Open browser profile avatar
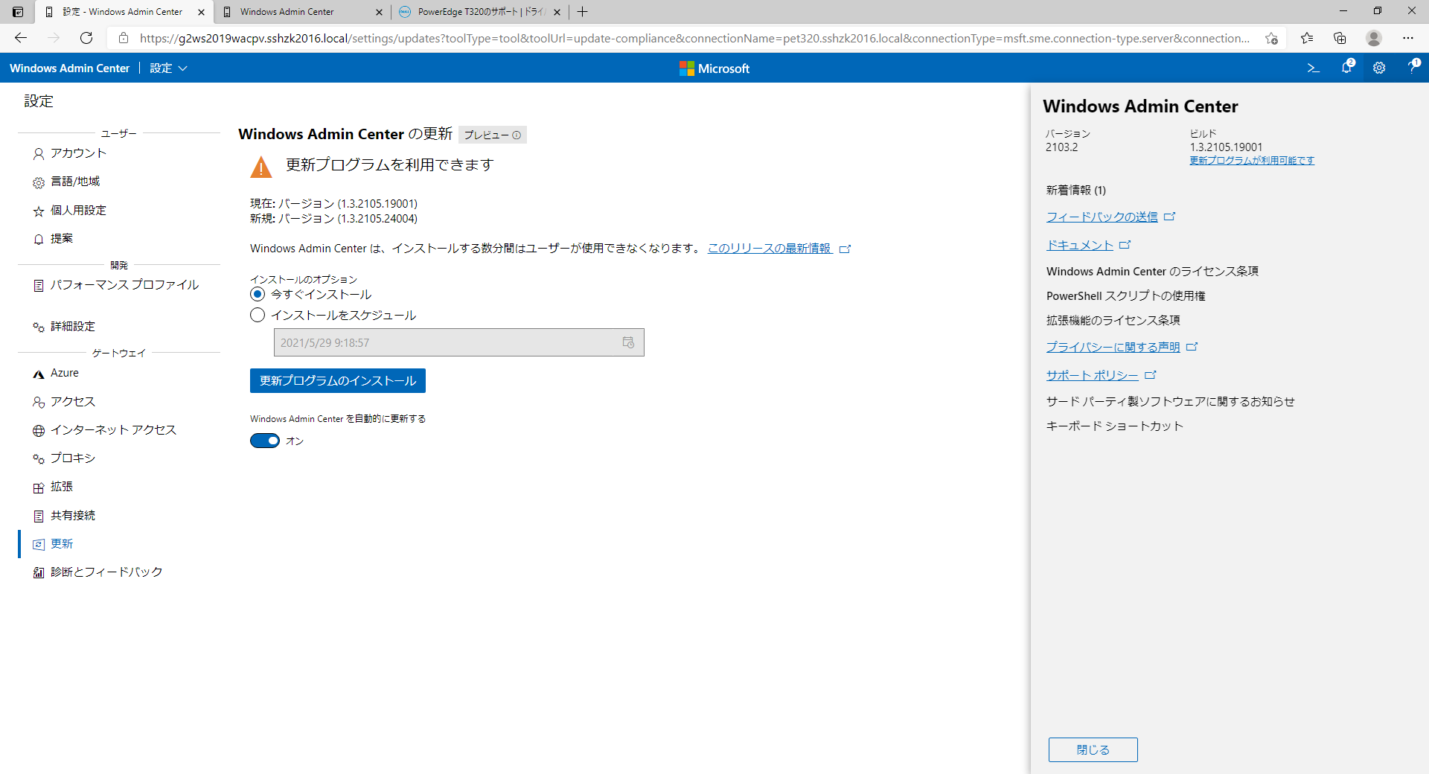 pyautogui.click(x=1374, y=38)
